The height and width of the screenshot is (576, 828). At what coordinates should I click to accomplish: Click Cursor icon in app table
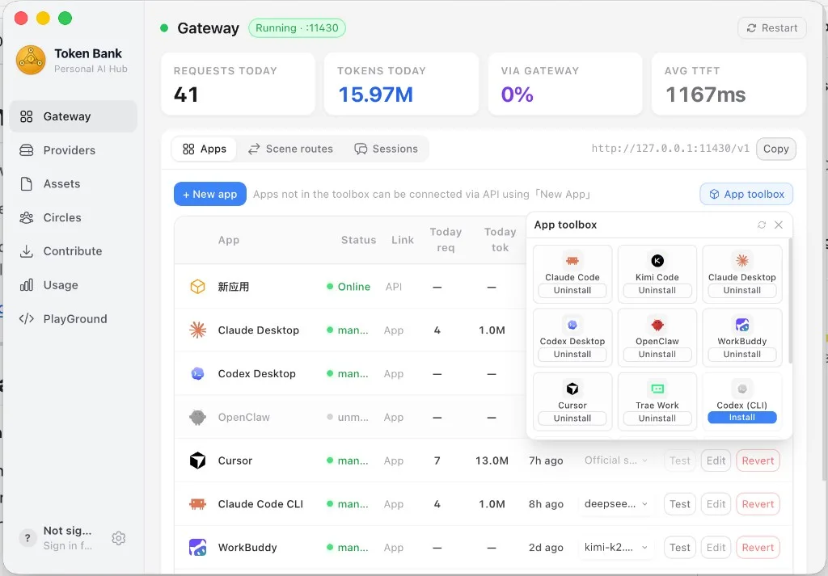coord(197,460)
